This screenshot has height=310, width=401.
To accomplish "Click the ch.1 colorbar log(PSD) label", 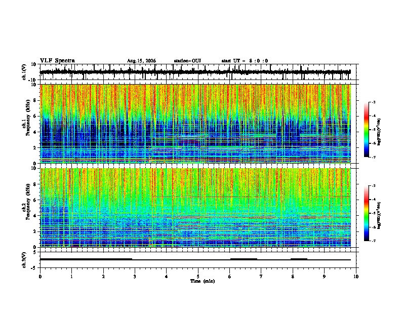I will 379,132.
